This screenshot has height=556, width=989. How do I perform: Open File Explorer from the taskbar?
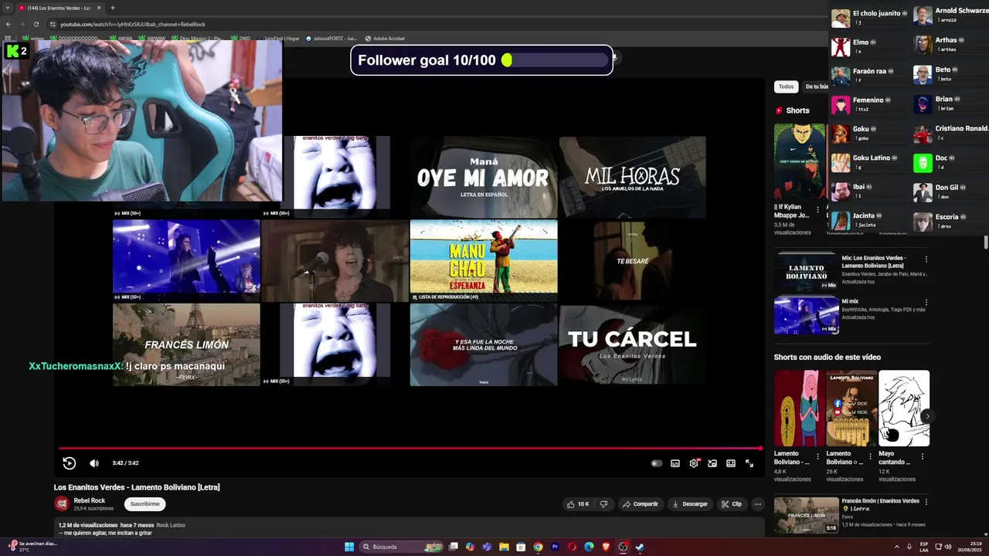click(x=504, y=547)
